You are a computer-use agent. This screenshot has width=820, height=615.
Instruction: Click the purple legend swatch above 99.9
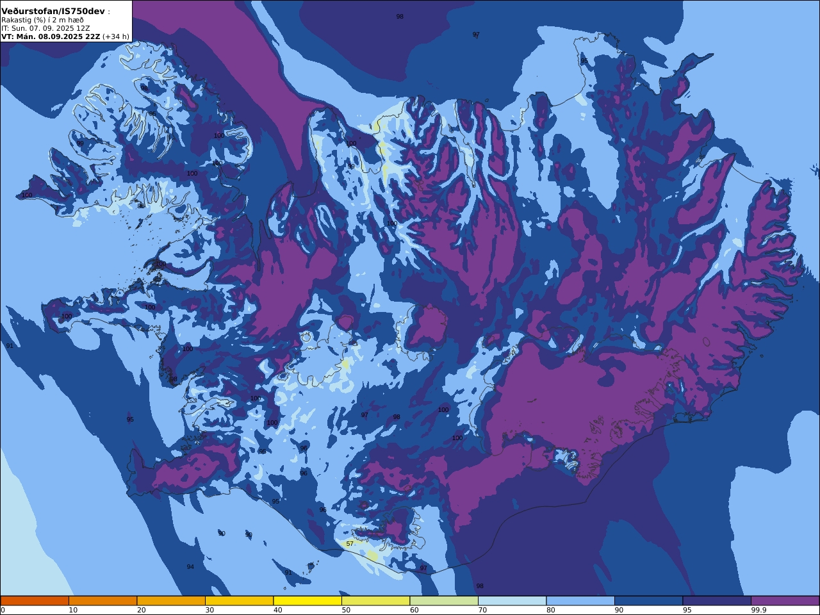click(x=785, y=601)
